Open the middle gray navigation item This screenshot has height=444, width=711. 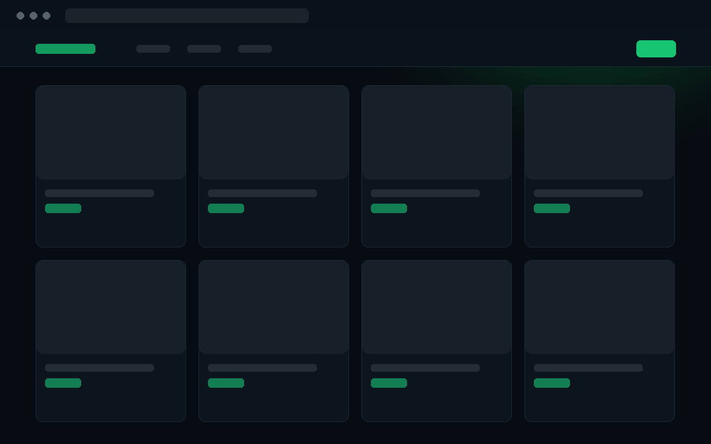(204, 49)
